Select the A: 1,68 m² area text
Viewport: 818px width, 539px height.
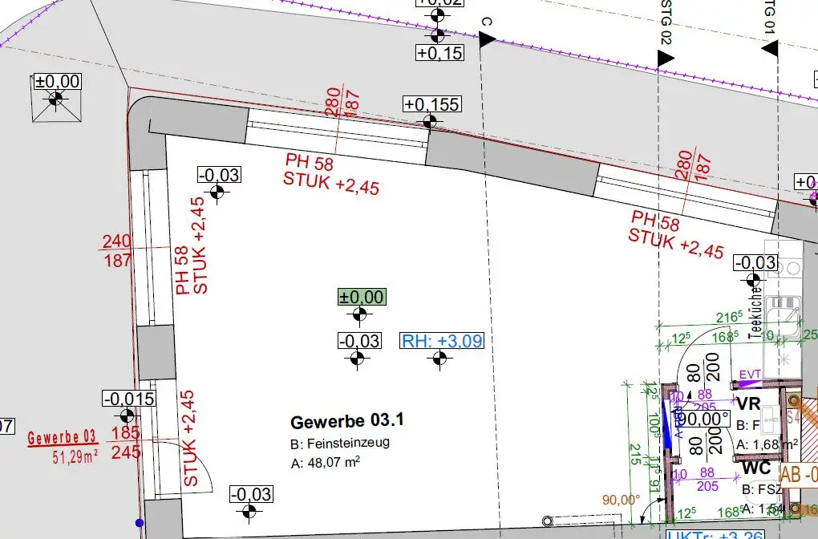point(767,445)
